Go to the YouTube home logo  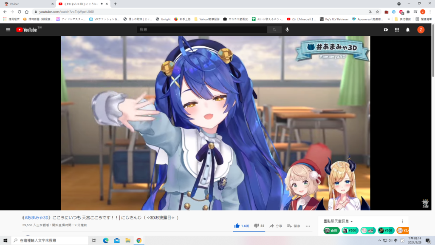click(26, 30)
